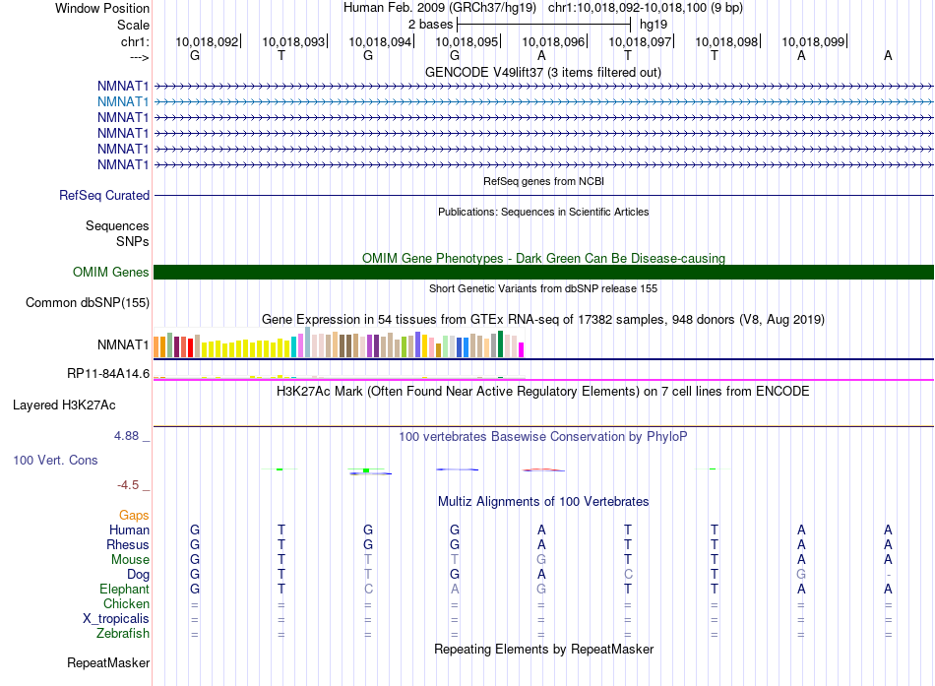Open the Publications: Sequences in Scientific Articles title
Screen dimensions: 935x686
coord(542,212)
